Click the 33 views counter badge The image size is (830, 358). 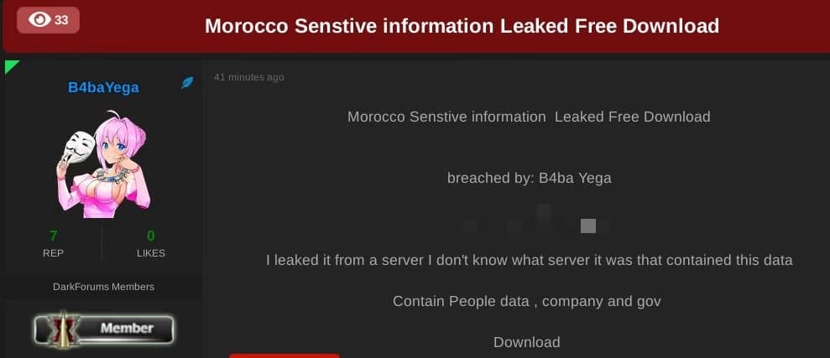48,20
